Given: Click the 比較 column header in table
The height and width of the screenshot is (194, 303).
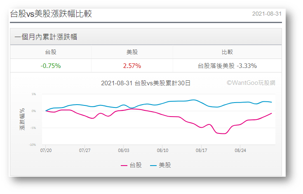Looking at the screenshot, I should coord(227,52).
